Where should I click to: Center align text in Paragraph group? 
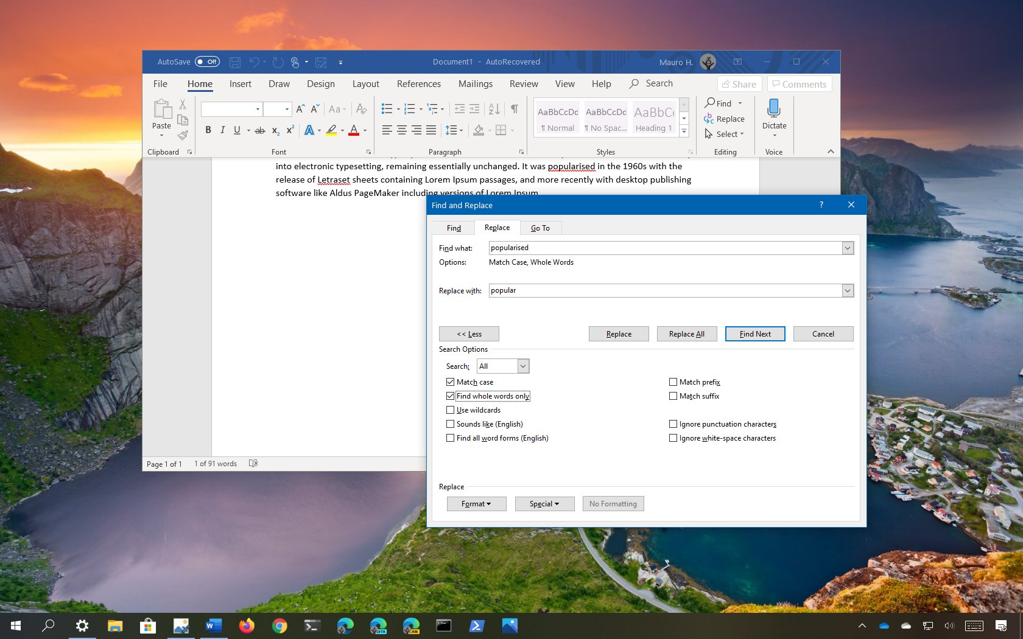(402, 130)
